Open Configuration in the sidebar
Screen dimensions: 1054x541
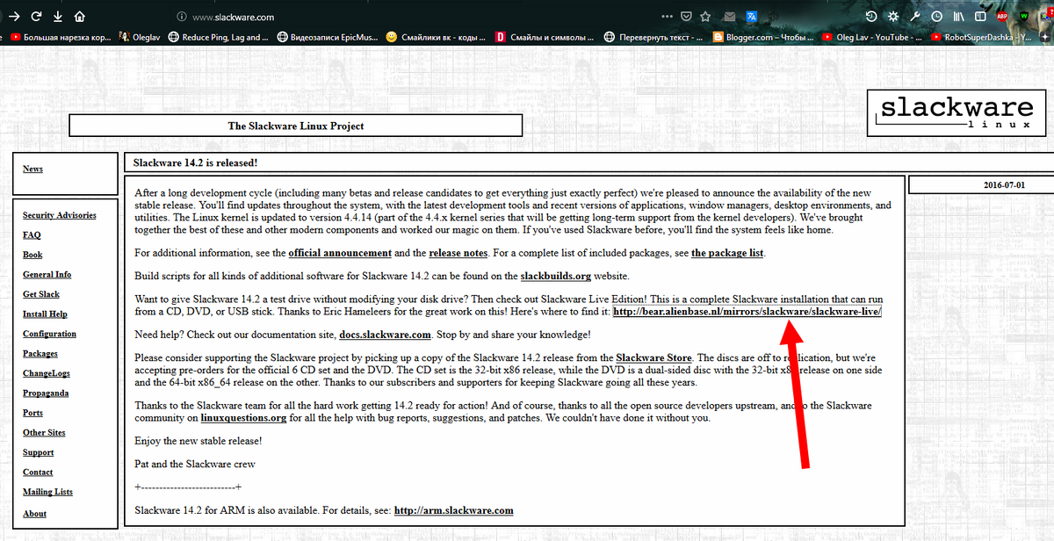[x=49, y=334]
